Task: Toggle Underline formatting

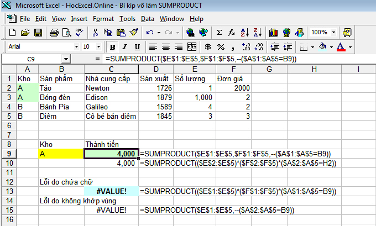Action: (137, 47)
